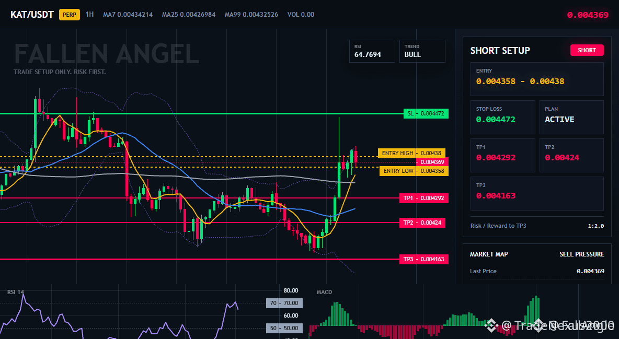619x339 pixels.
Task: Click the 50 level tag on RSI panel
Action: 284,328
